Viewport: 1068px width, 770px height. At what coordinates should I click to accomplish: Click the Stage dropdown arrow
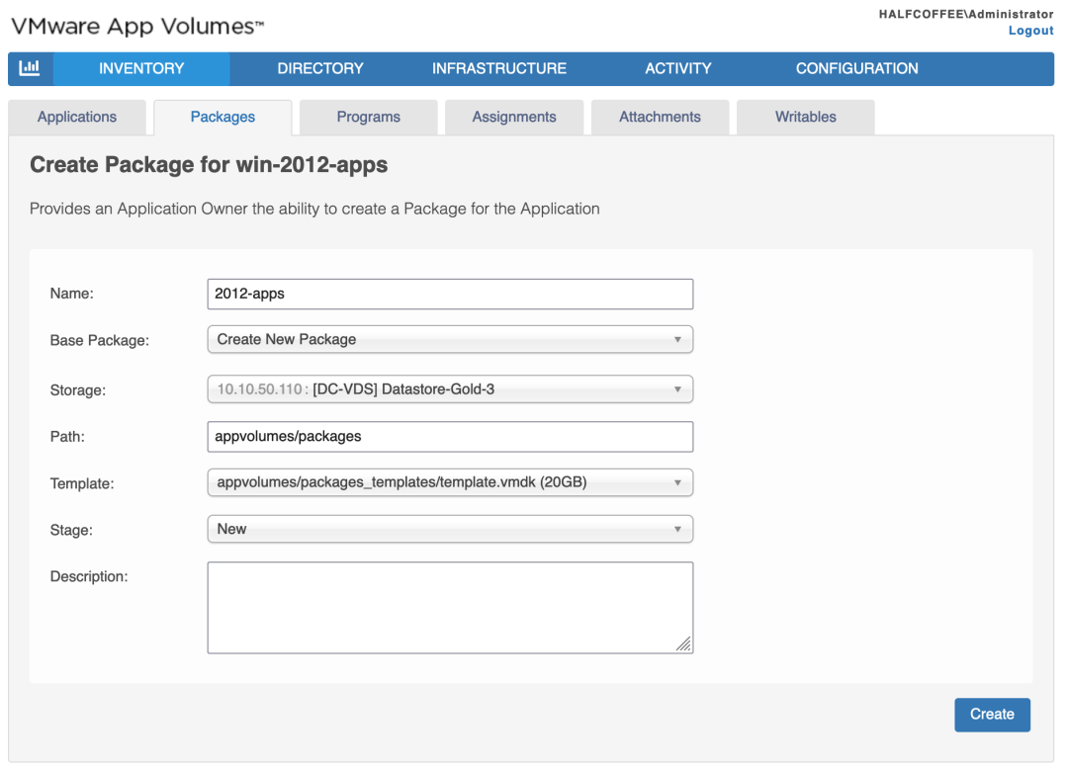click(677, 529)
